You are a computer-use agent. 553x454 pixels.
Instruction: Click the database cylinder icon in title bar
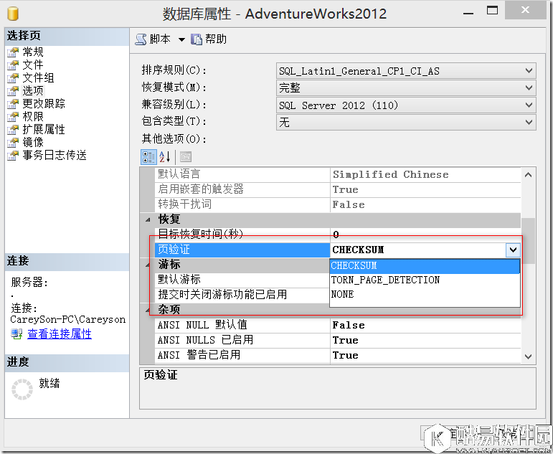(x=13, y=14)
